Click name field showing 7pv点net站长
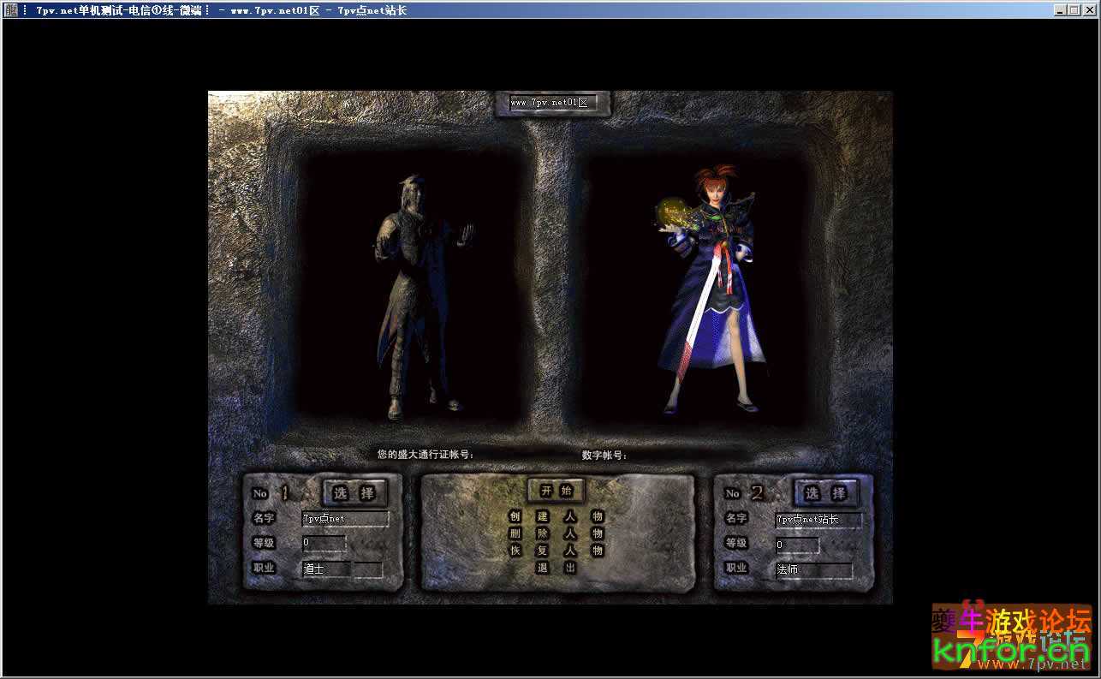Screen dimensions: 1101x679 (x=818, y=520)
